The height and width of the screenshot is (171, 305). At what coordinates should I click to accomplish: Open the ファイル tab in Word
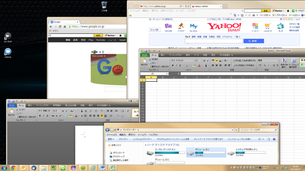pyautogui.click(x=11, y=106)
